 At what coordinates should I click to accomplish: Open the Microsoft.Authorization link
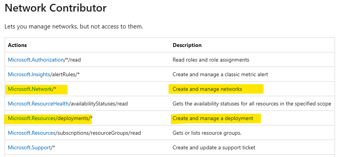[x=36, y=60]
